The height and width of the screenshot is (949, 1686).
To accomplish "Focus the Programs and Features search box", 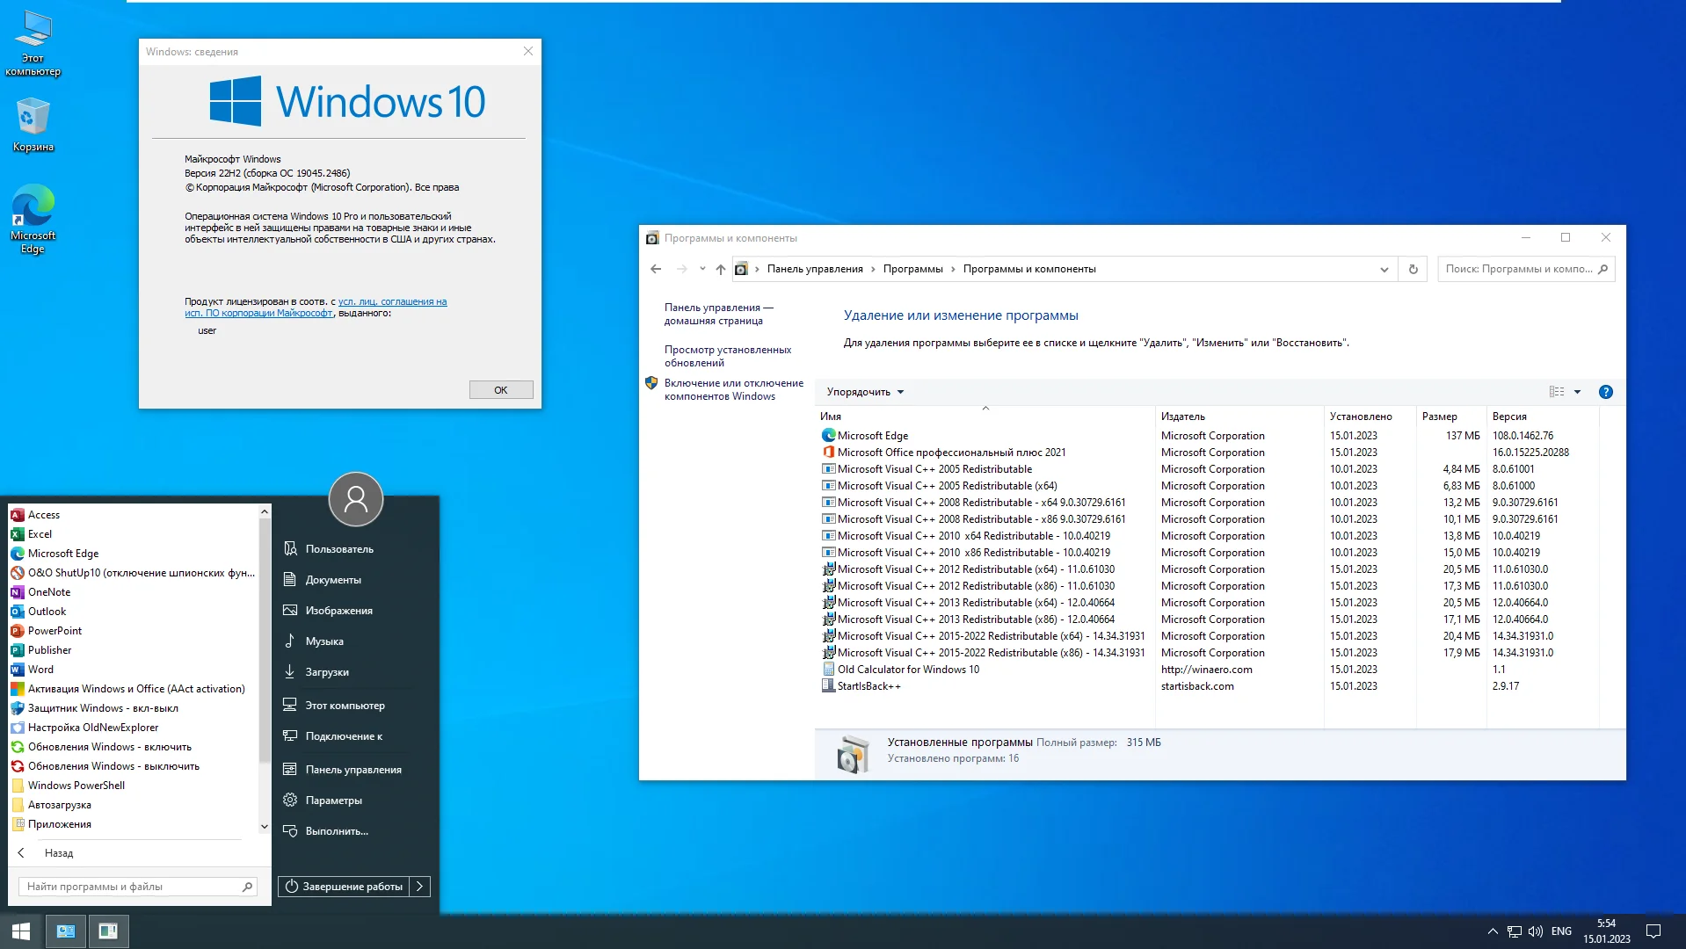I will [1526, 269].
